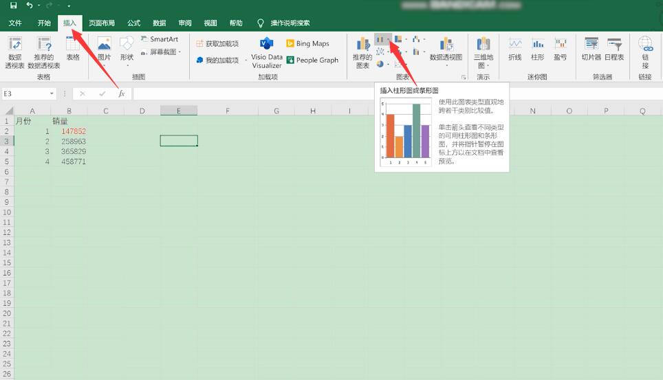The width and height of the screenshot is (663, 380).
Task: Click the 表格 table icon
Action: click(x=73, y=48)
